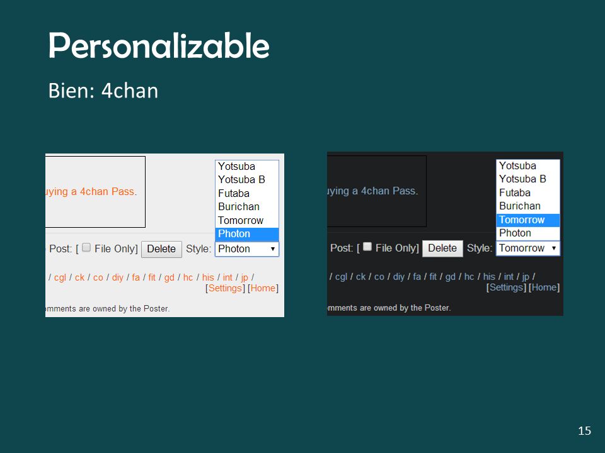The height and width of the screenshot is (453, 605).
Task: Choose Photon in the dark theme list
Action: pyautogui.click(x=528, y=233)
